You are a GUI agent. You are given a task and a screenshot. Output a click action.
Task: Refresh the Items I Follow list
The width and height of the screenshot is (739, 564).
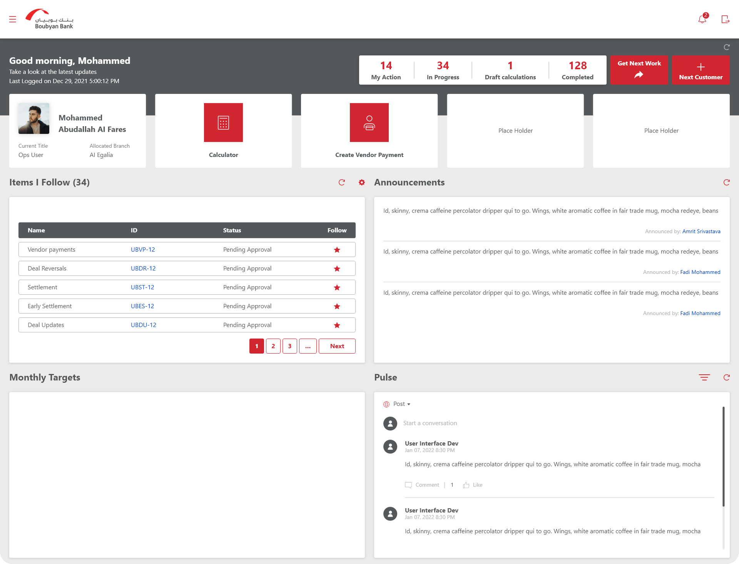(341, 182)
